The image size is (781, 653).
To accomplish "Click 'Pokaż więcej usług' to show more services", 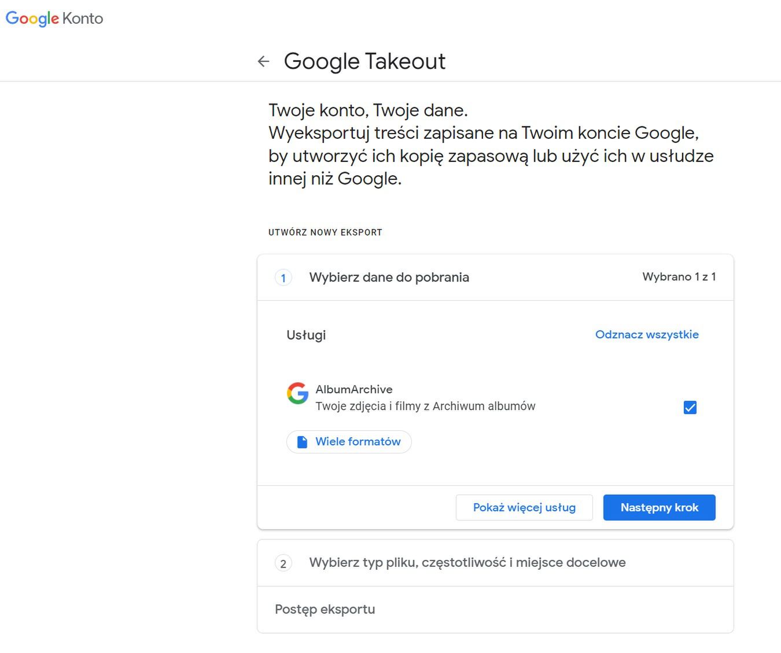I will 524,507.
